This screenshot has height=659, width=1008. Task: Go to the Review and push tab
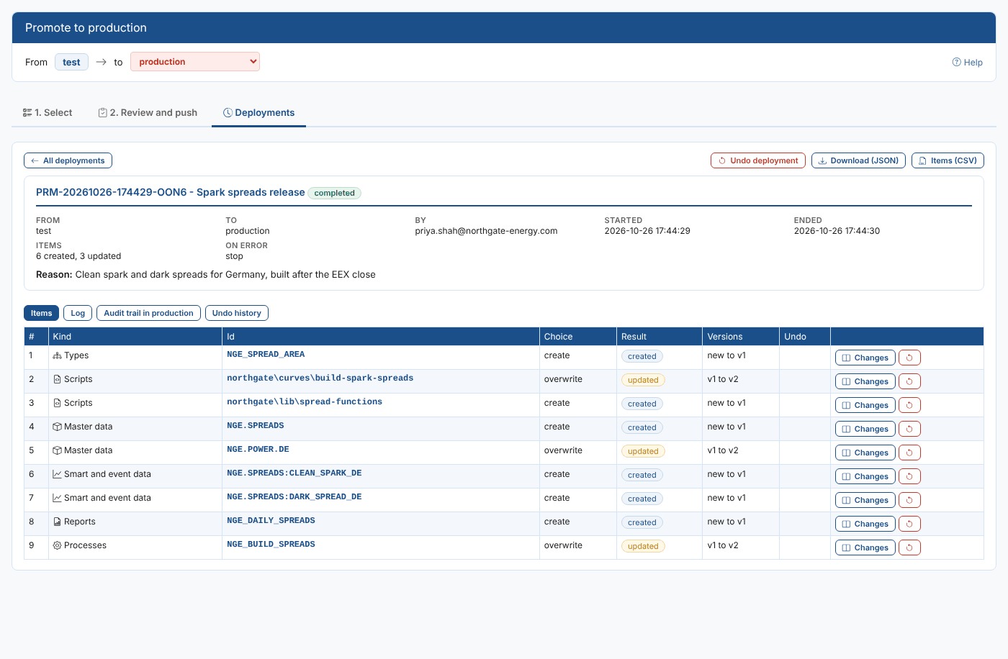tap(148, 113)
